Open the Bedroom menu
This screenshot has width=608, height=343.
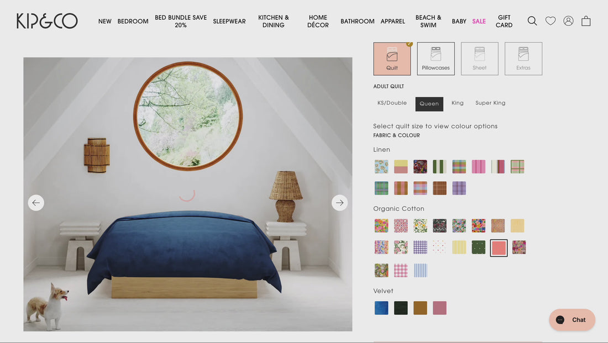coord(133,22)
